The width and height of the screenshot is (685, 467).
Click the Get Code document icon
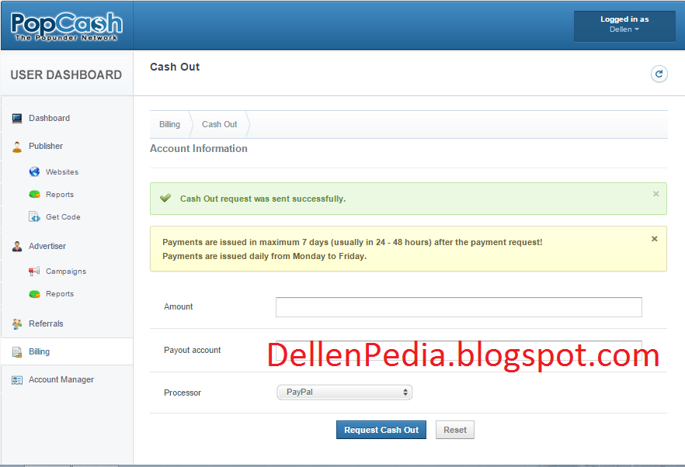coord(34,216)
